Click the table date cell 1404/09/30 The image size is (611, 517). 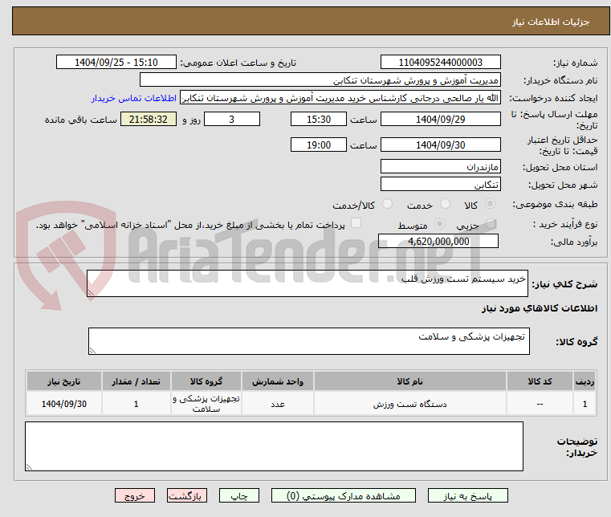point(64,404)
